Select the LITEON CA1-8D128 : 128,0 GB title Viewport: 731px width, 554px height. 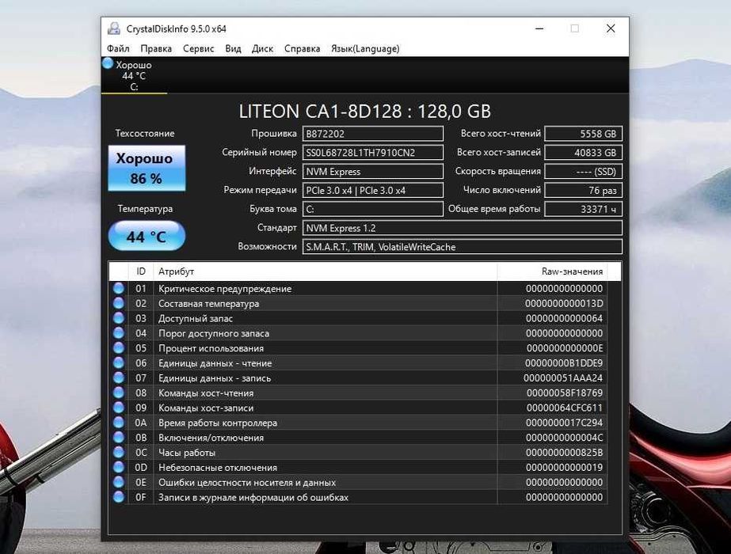[364, 112]
